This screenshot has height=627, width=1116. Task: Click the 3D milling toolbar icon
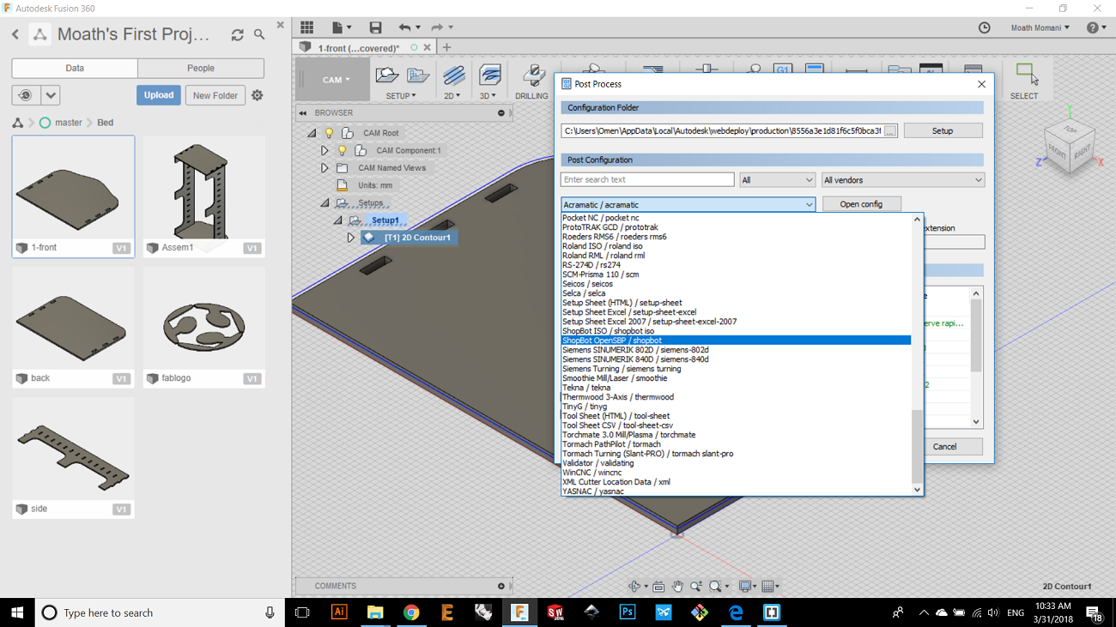click(x=490, y=75)
